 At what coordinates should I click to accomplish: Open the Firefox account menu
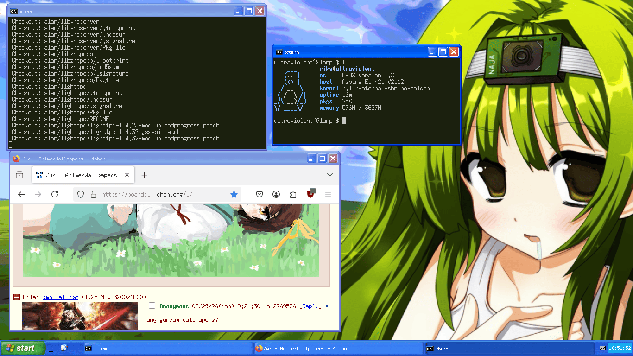pyautogui.click(x=276, y=194)
